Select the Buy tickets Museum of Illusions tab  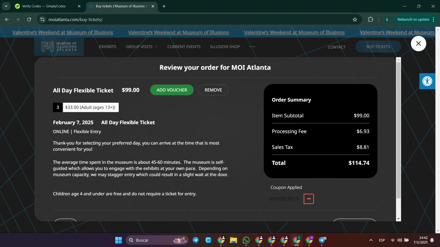(x=121, y=6)
